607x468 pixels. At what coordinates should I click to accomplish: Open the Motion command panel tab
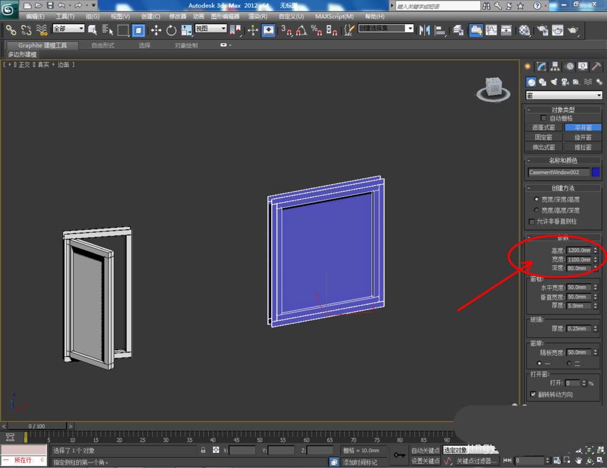coord(569,66)
